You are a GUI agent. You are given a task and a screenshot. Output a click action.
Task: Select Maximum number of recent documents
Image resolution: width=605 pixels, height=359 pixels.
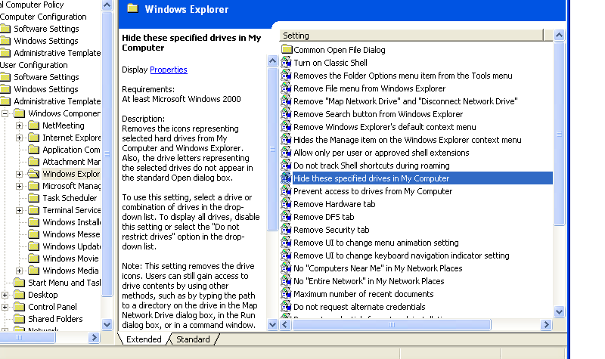[x=364, y=294]
